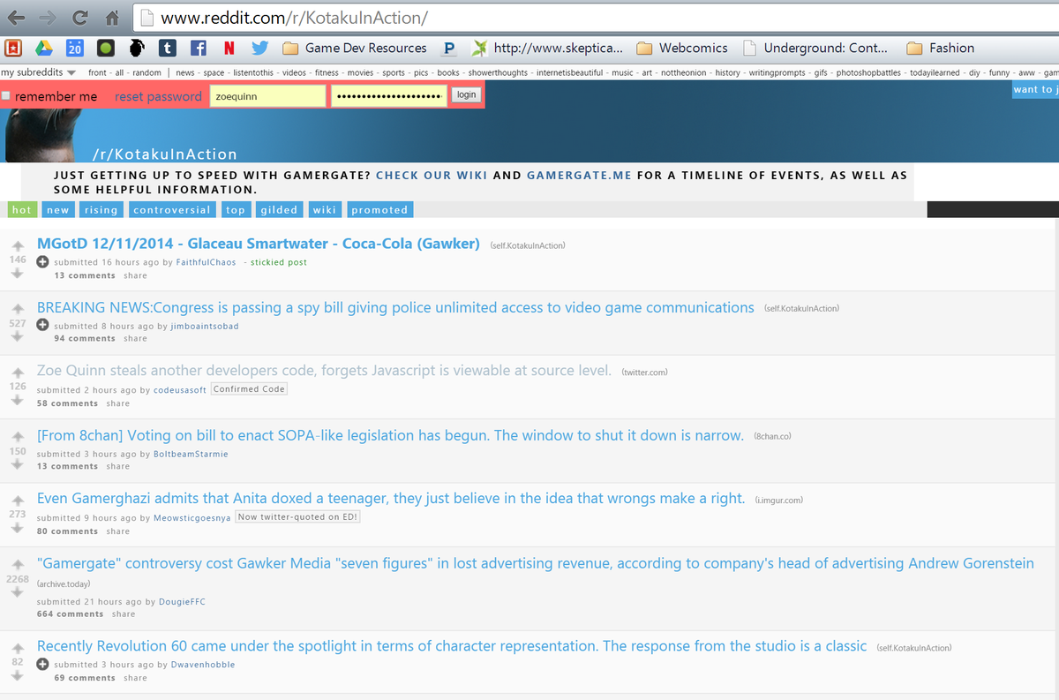Open the CHECK OUR WIKI link

pyautogui.click(x=431, y=176)
